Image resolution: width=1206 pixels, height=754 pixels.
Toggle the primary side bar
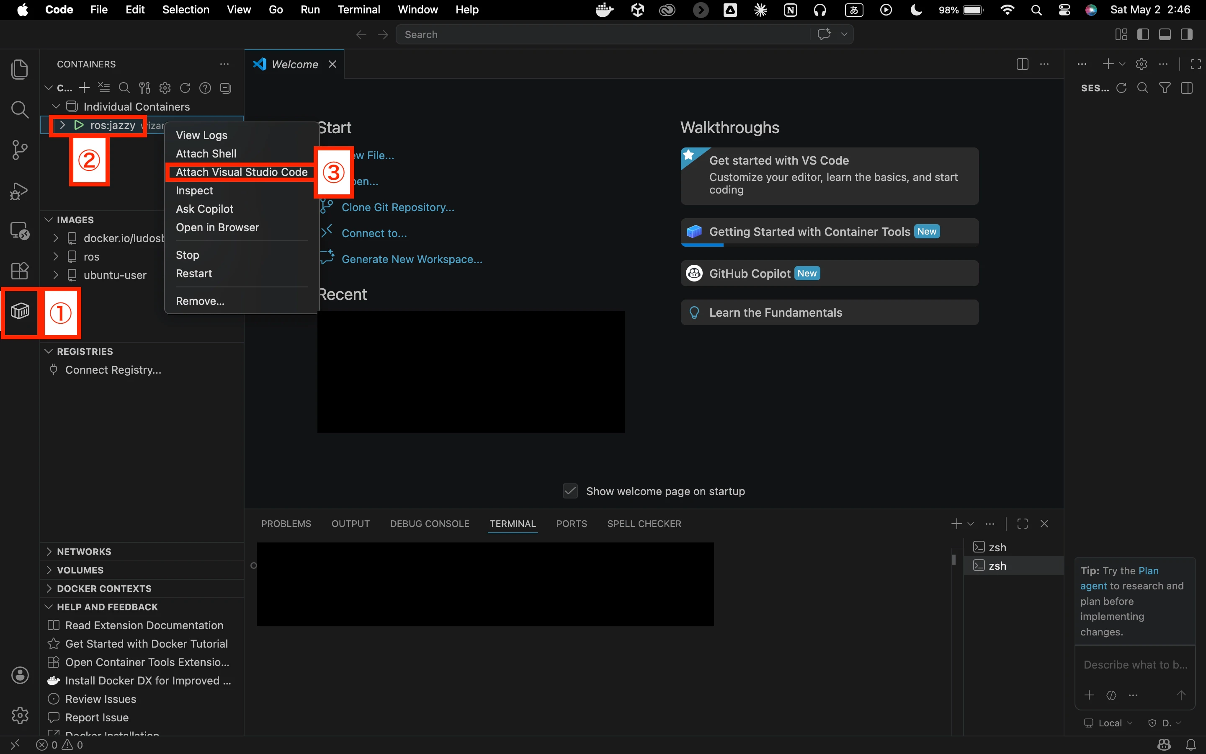(1143, 34)
